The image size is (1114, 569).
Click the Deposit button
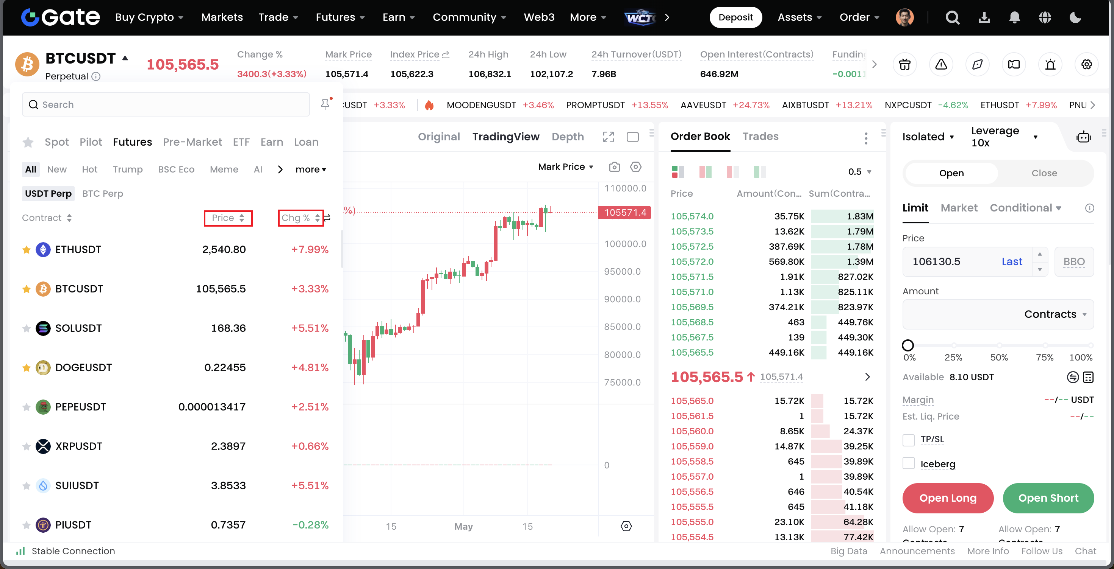point(735,17)
